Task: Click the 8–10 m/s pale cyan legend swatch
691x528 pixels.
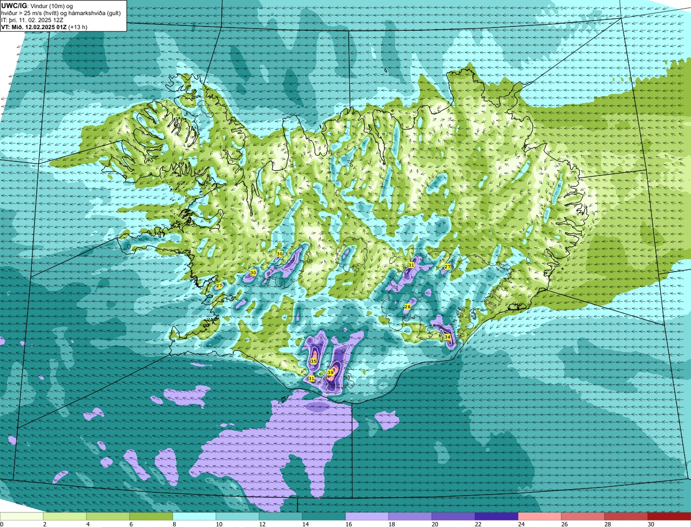Action: [194, 517]
